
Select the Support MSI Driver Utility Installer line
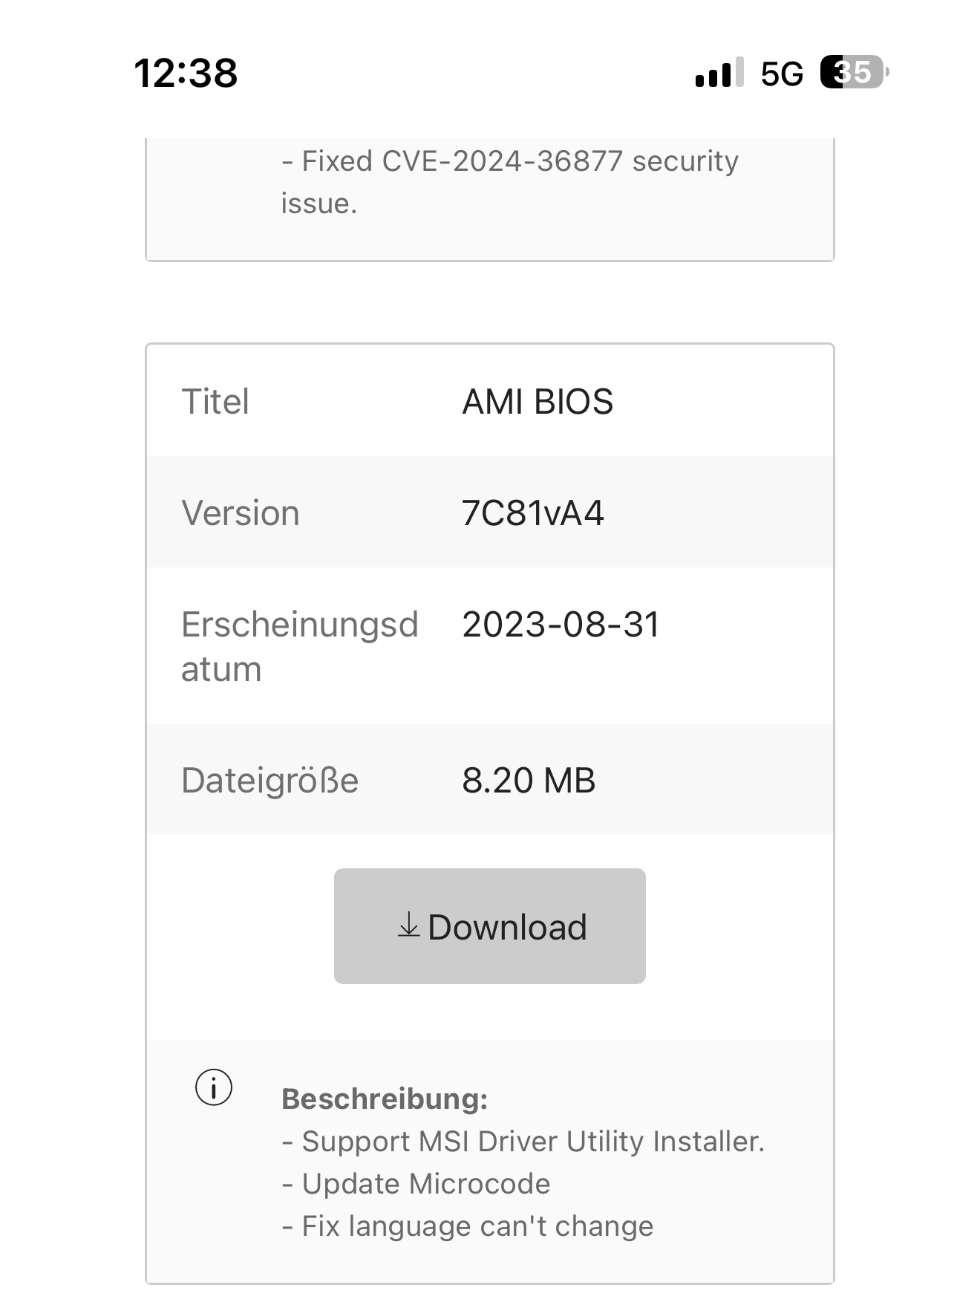523,1142
